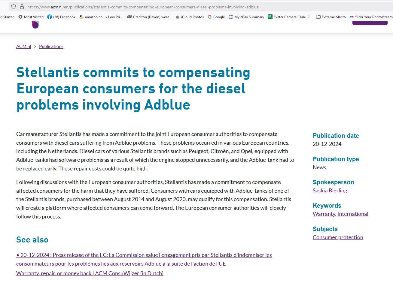Click the padlock site security icon
The width and height of the screenshot is (393, 283).
point(22,7)
